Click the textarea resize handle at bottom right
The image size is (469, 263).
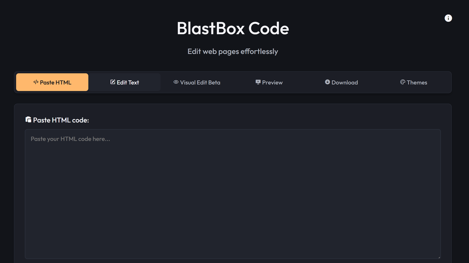[439, 256]
